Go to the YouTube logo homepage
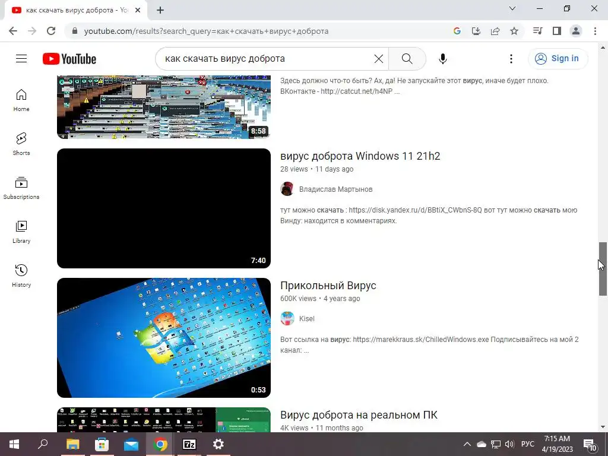 click(x=69, y=59)
